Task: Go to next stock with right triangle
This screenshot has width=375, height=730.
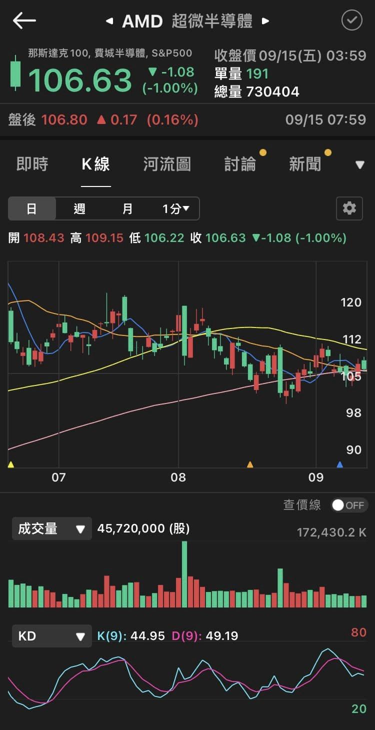Action: pos(266,21)
